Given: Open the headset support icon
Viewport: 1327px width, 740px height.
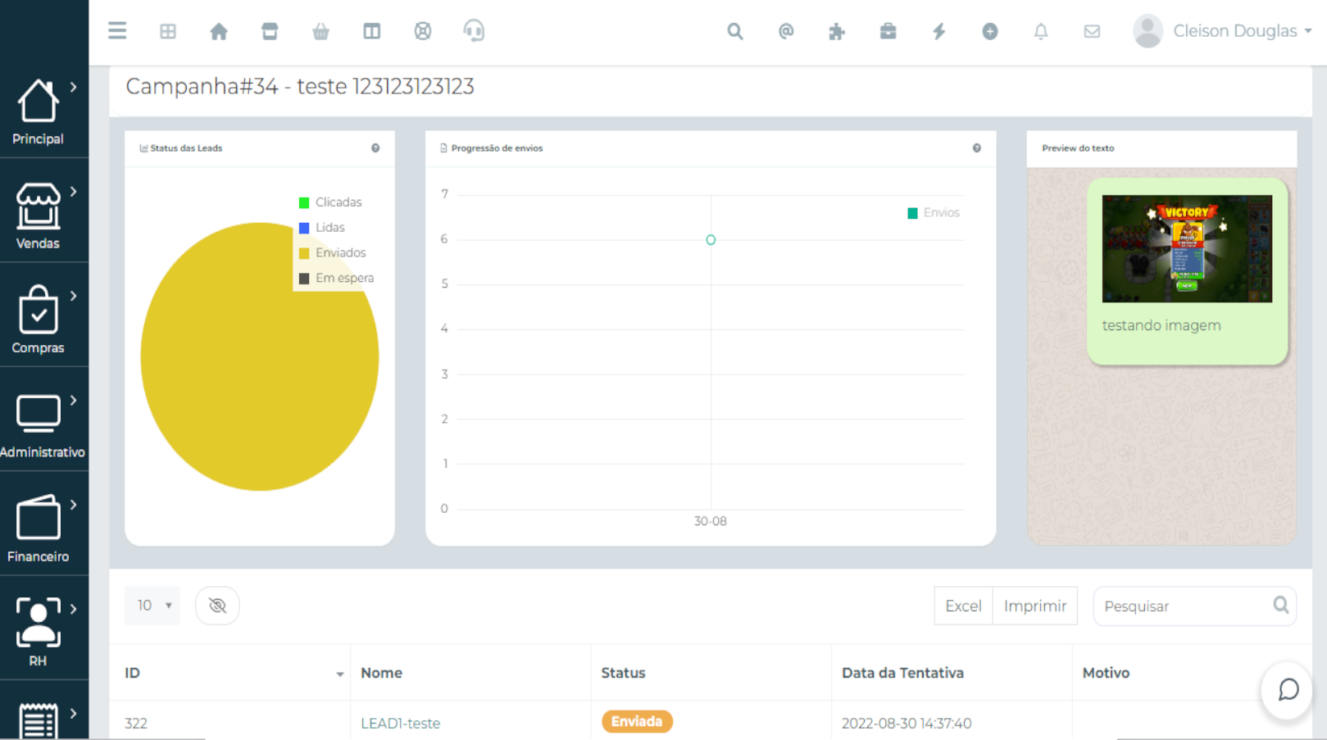Looking at the screenshot, I should (474, 31).
